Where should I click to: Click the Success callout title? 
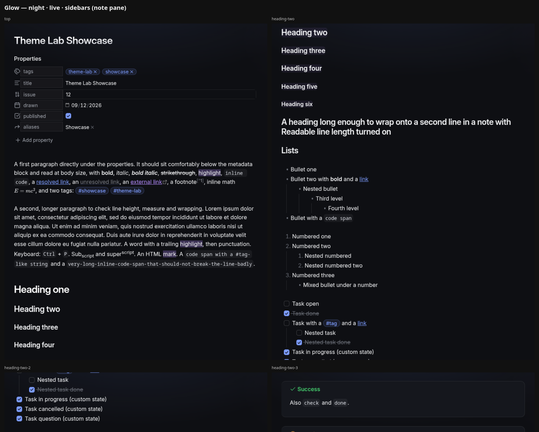pyautogui.click(x=309, y=389)
